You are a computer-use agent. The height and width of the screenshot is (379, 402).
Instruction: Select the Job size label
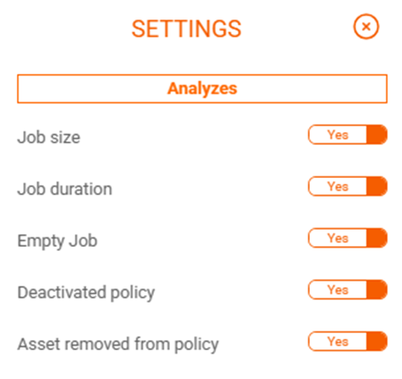[49, 137]
